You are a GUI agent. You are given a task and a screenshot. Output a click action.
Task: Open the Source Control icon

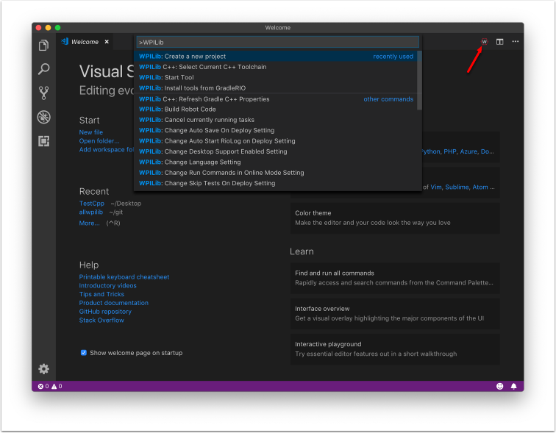point(43,93)
